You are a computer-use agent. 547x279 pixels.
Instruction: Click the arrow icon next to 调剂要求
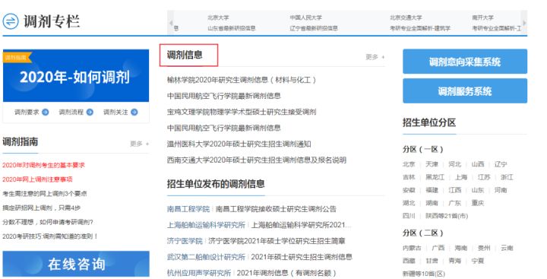pyautogui.click(x=46, y=112)
